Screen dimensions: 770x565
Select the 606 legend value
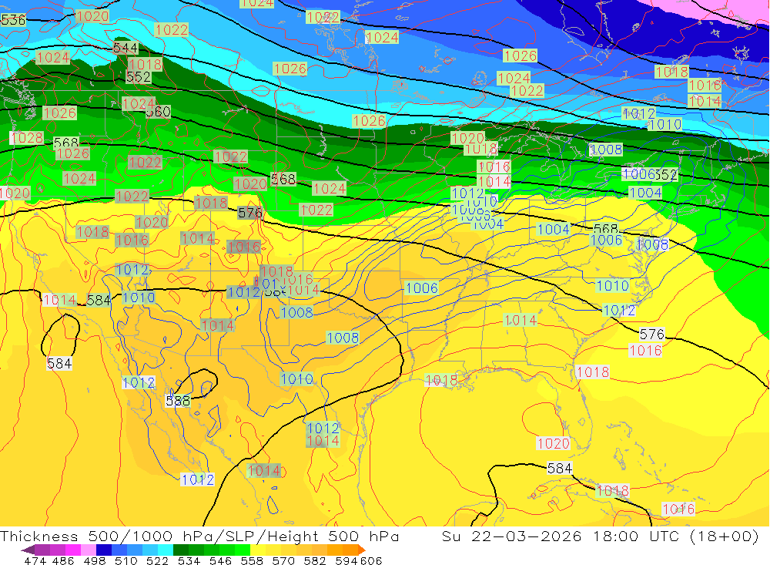pos(371,560)
